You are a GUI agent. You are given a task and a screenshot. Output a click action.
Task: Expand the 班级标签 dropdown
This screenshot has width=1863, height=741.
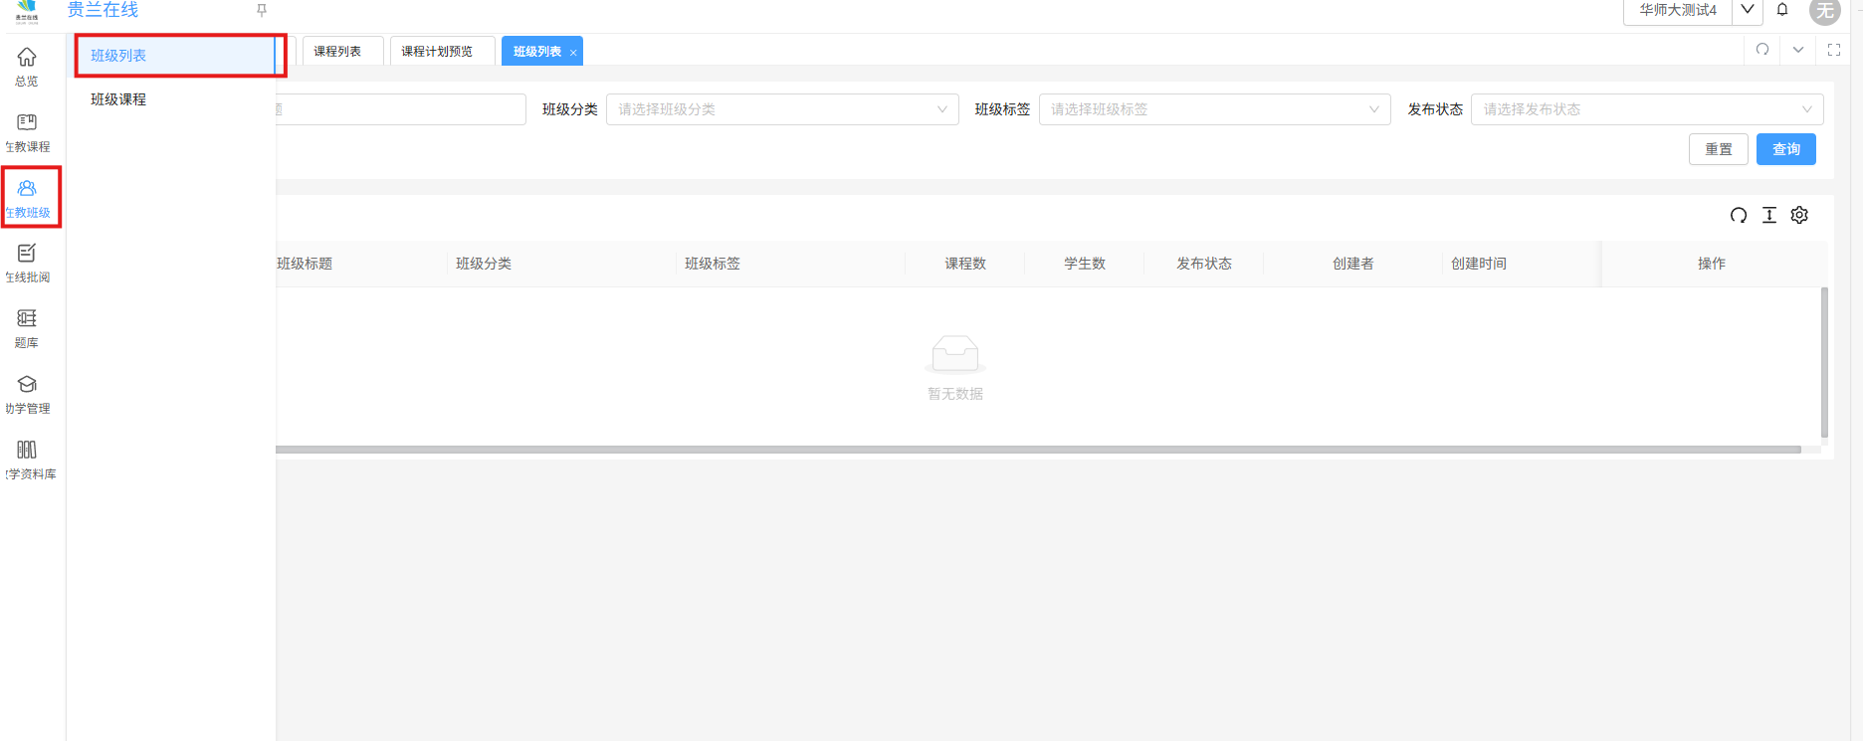click(1214, 109)
